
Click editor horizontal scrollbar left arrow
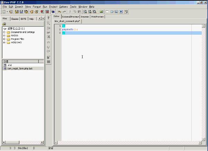[56, 143]
